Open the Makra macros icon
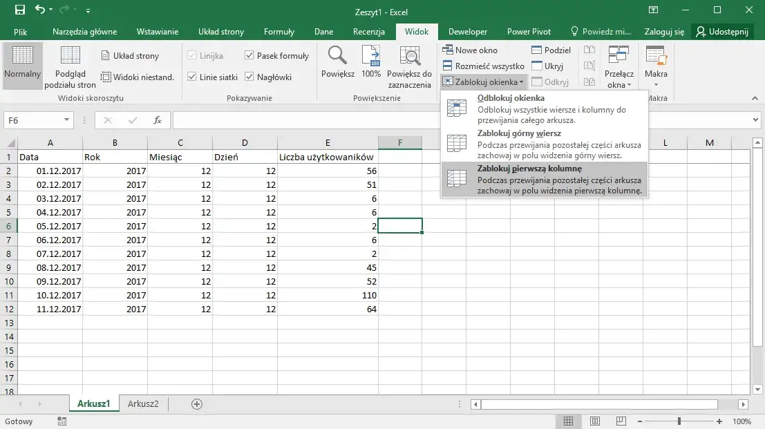The width and height of the screenshot is (765, 429). tap(655, 56)
